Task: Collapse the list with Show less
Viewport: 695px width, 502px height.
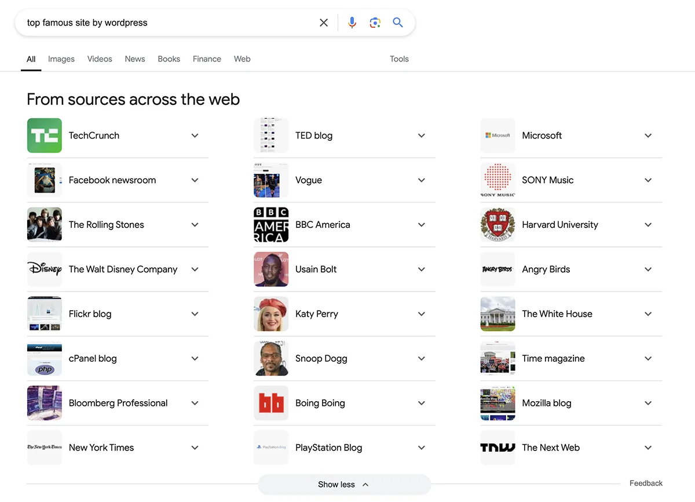Action: click(x=344, y=485)
